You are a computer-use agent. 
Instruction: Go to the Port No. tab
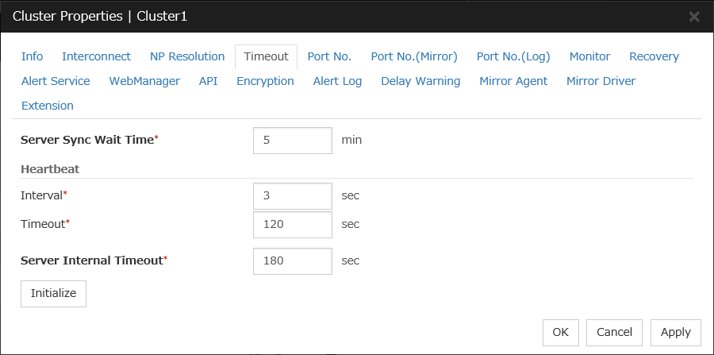329,56
